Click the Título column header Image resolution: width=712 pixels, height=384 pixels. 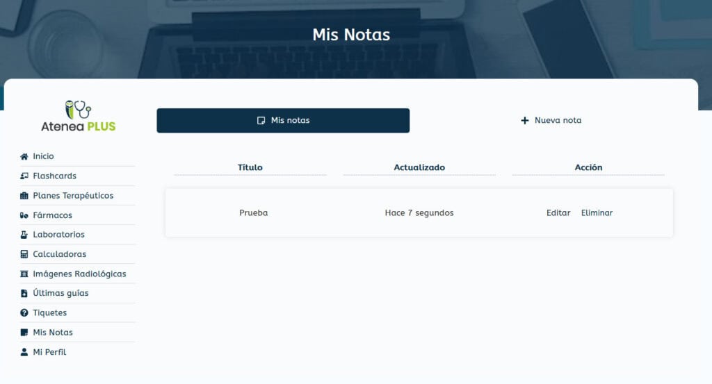coord(250,167)
